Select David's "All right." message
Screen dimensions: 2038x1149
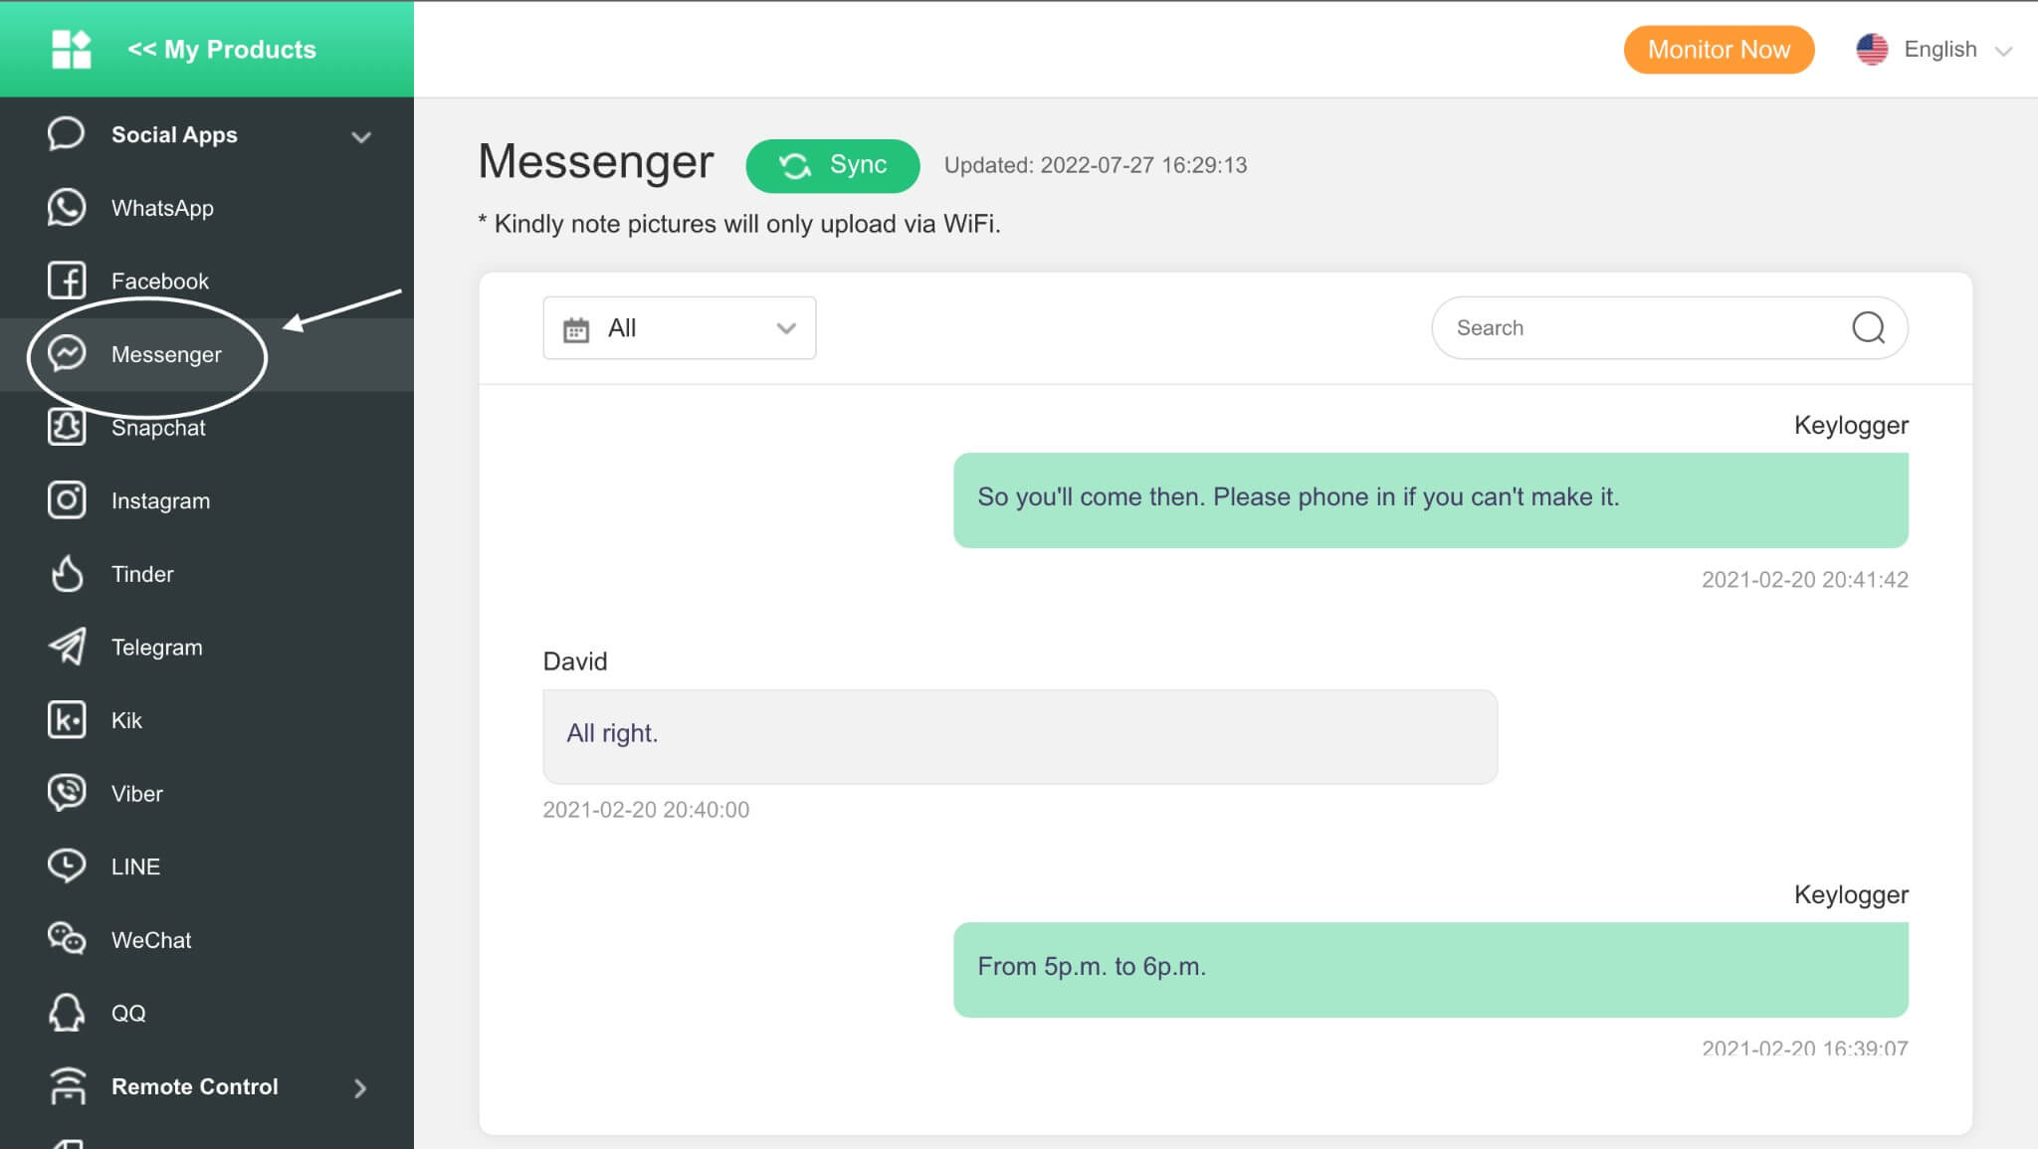[x=1020, y=736]
